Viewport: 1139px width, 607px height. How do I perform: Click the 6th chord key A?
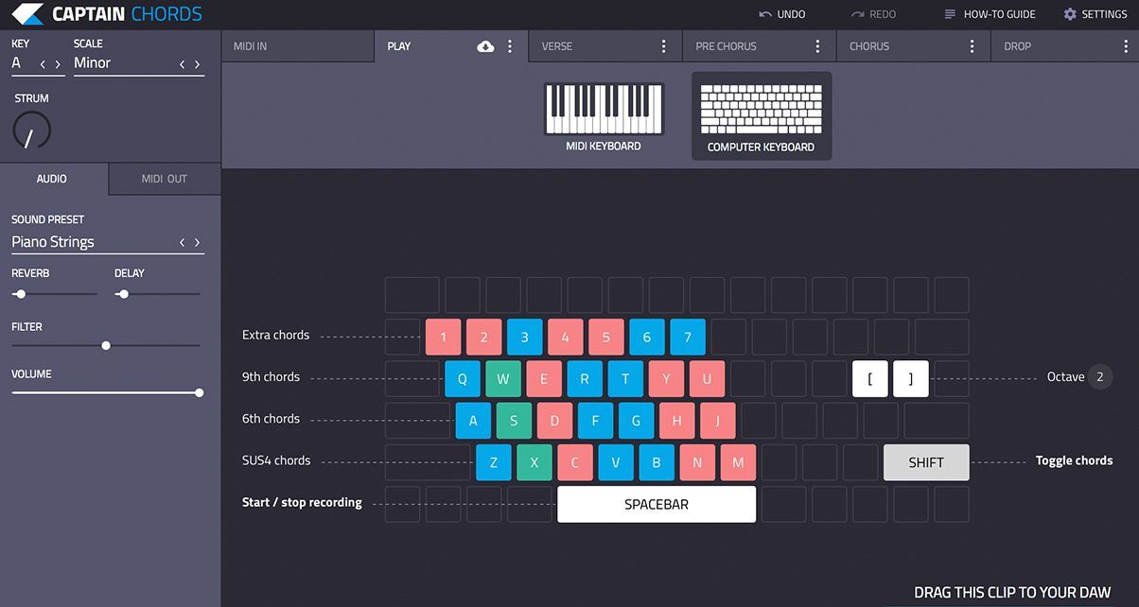tap(473, 421)
